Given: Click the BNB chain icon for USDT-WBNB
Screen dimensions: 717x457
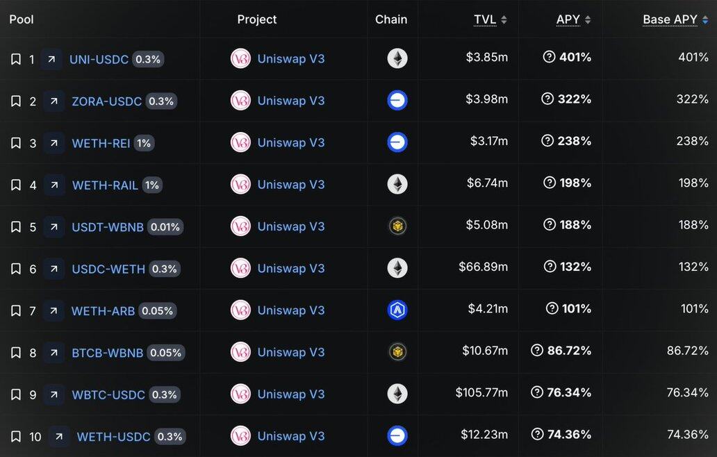Looking at the screenshot, I should (397, 226).
